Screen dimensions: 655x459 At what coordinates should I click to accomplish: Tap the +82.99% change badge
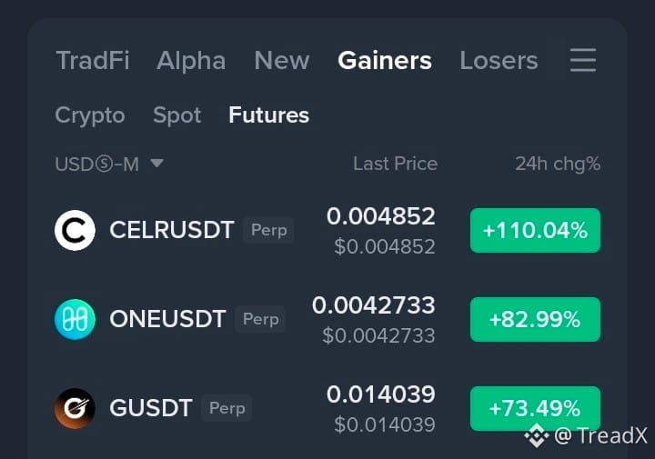535,319
